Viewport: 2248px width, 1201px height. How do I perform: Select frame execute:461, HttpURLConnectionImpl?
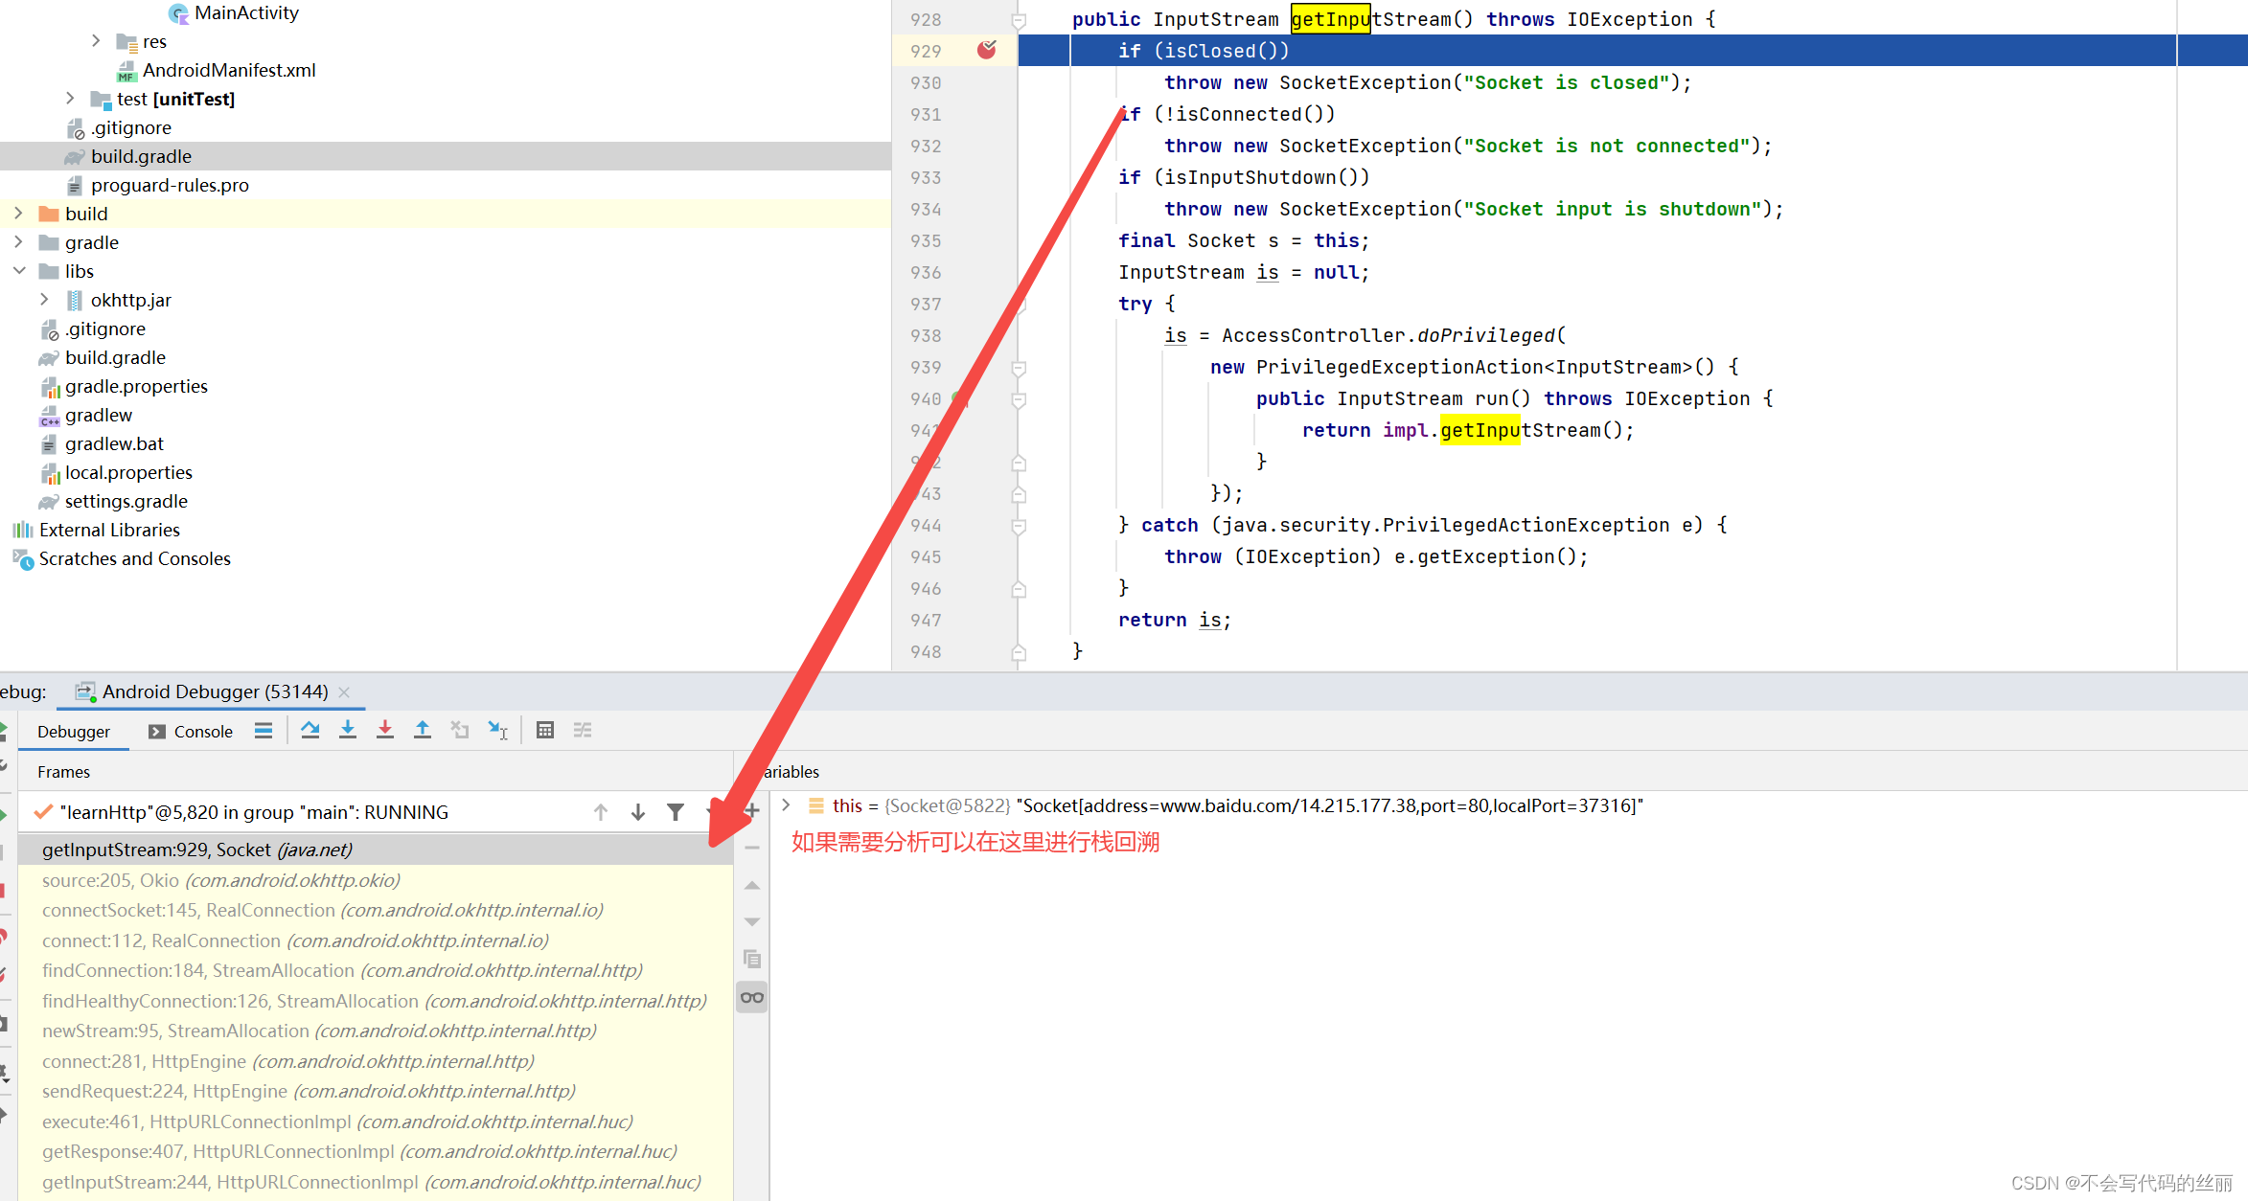(376, 1122)
